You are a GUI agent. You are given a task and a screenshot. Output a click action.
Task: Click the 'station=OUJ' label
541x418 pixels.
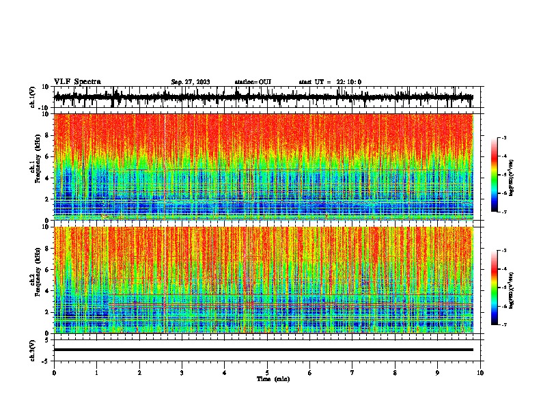click(253, 82)
